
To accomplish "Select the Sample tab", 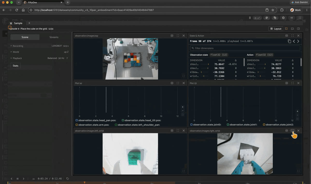I will tap(16, 23).
